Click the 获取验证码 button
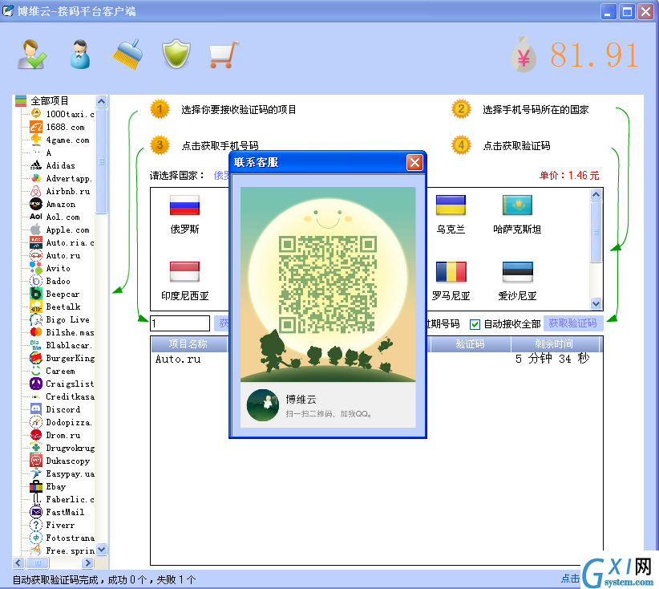Image resolution: width=659 pixels, height=589 pixels. point(573,323)
